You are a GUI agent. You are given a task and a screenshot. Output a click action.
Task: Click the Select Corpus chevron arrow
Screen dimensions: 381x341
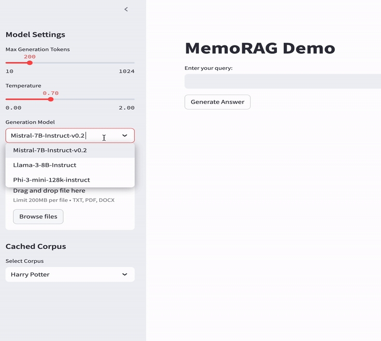[x=125, y=274]
